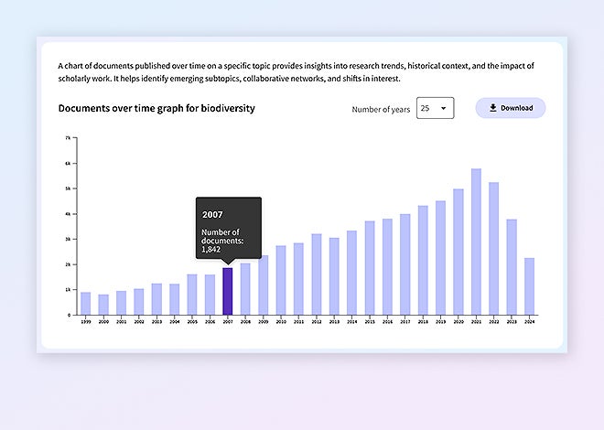Screen dimensions: 604x430
Task: Click the bar for year 2003
Action: (156, 299)
